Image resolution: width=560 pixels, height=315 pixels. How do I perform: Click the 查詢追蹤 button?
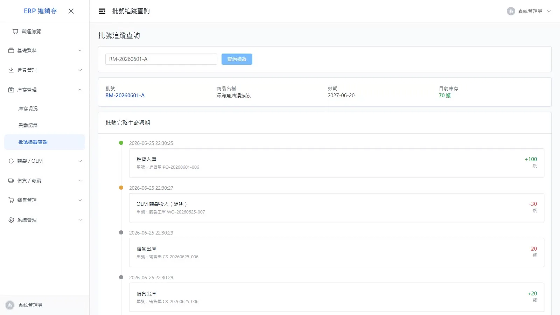point(237,59)
